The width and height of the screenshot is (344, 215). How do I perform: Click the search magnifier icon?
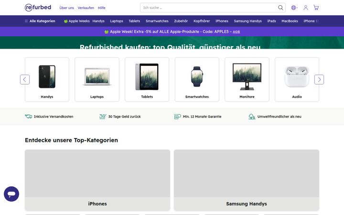280,8
